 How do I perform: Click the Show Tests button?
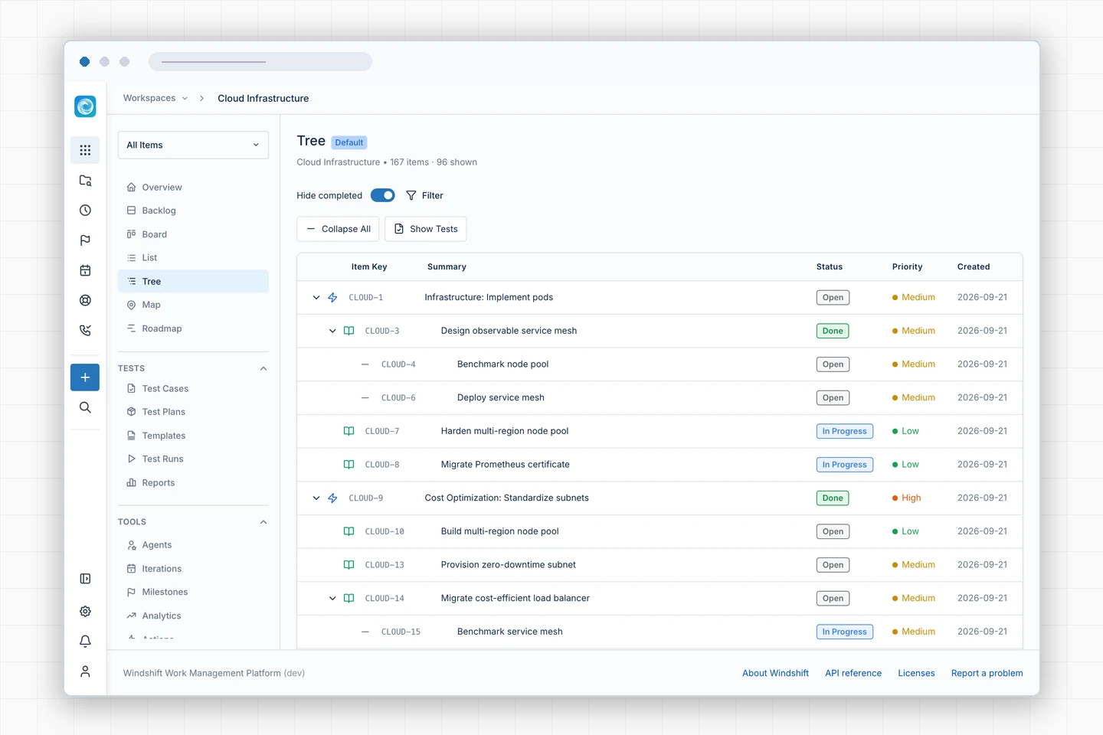pyautogui.click(x=426, y=229)
